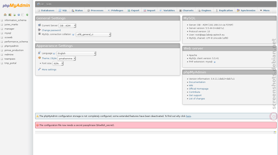The image size is (278, 155).
Task: Open the Get support link
Action: click(195, 95)
